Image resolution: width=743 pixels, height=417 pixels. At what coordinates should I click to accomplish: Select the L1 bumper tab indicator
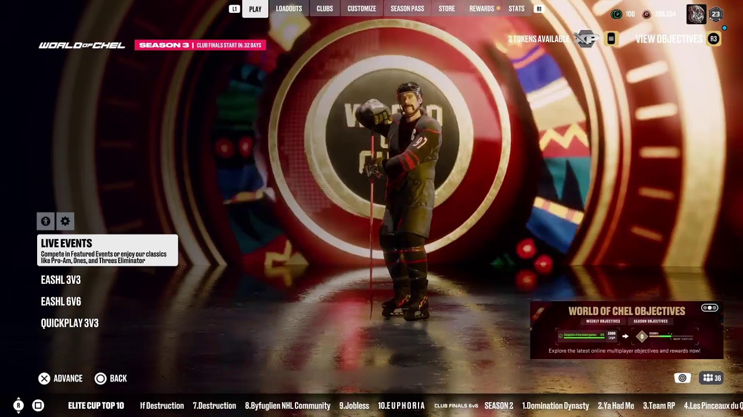(235, 9)
